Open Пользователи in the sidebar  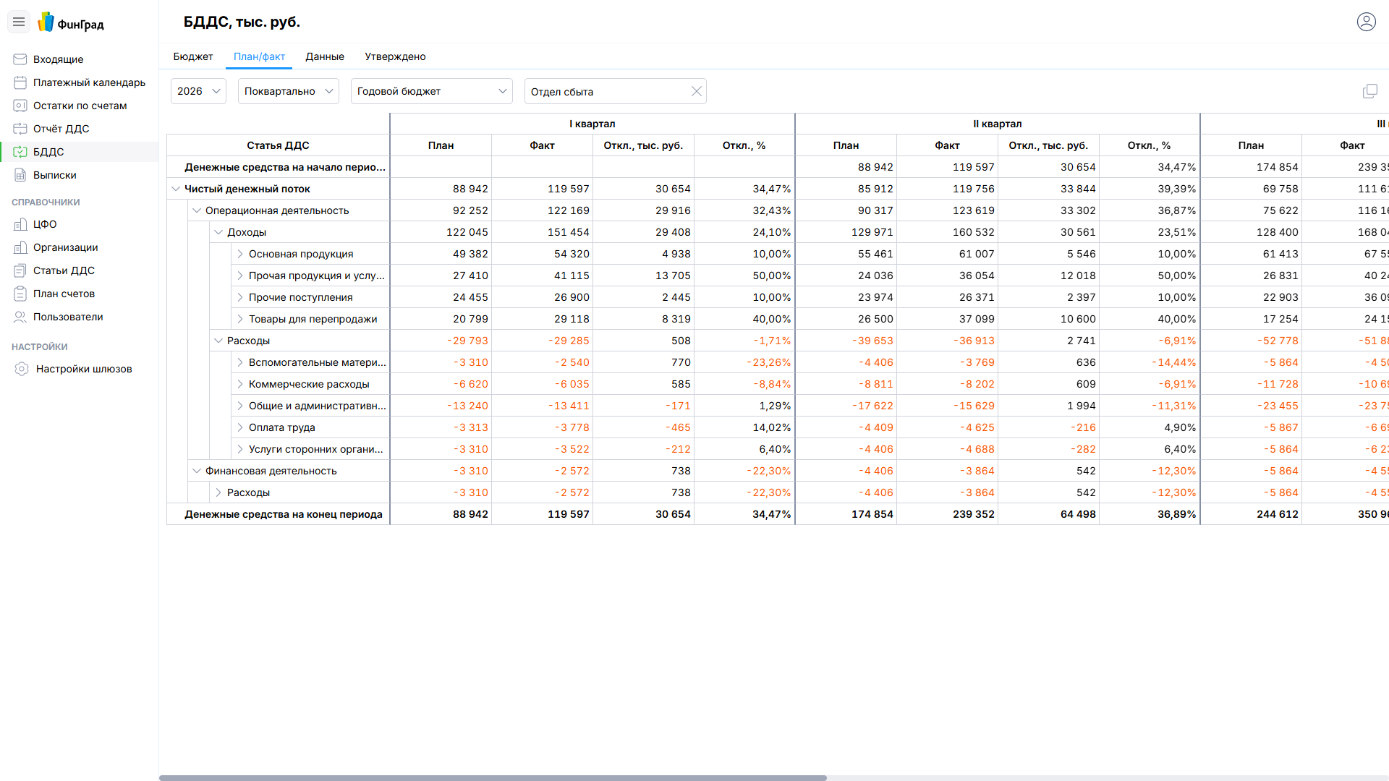click(x=68, y=317)
